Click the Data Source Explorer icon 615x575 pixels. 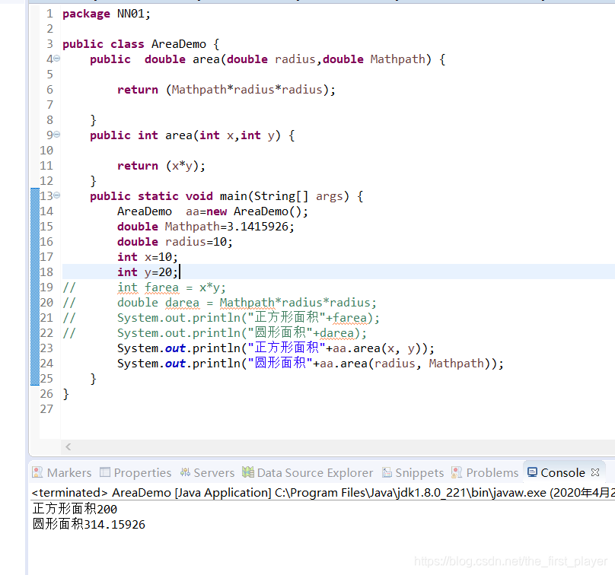pyautogui.click(x=248, y=472)
